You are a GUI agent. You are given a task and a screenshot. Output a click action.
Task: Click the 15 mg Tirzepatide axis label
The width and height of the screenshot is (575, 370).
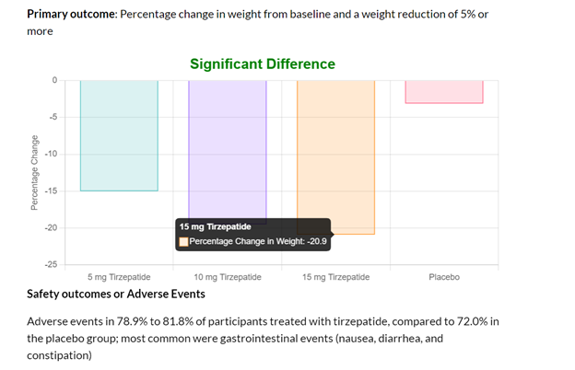point(336,277)
